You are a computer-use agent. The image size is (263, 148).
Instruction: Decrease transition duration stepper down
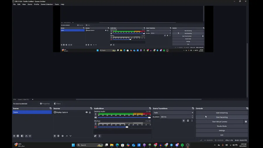(192, 118)
